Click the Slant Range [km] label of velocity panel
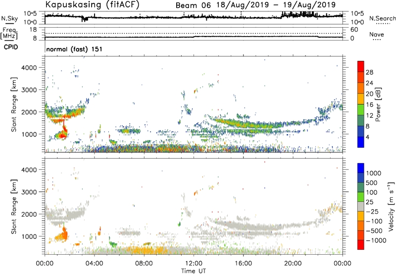 pos(14,207)
